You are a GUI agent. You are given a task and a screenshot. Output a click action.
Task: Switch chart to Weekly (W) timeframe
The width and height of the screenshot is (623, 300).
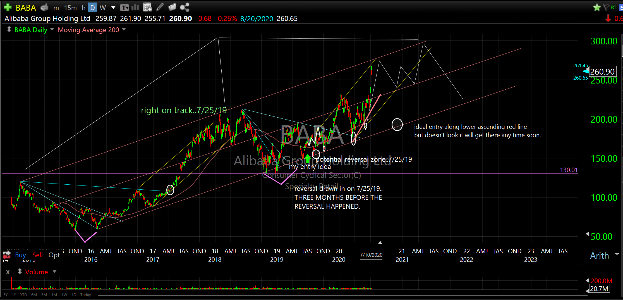point(102,8)
